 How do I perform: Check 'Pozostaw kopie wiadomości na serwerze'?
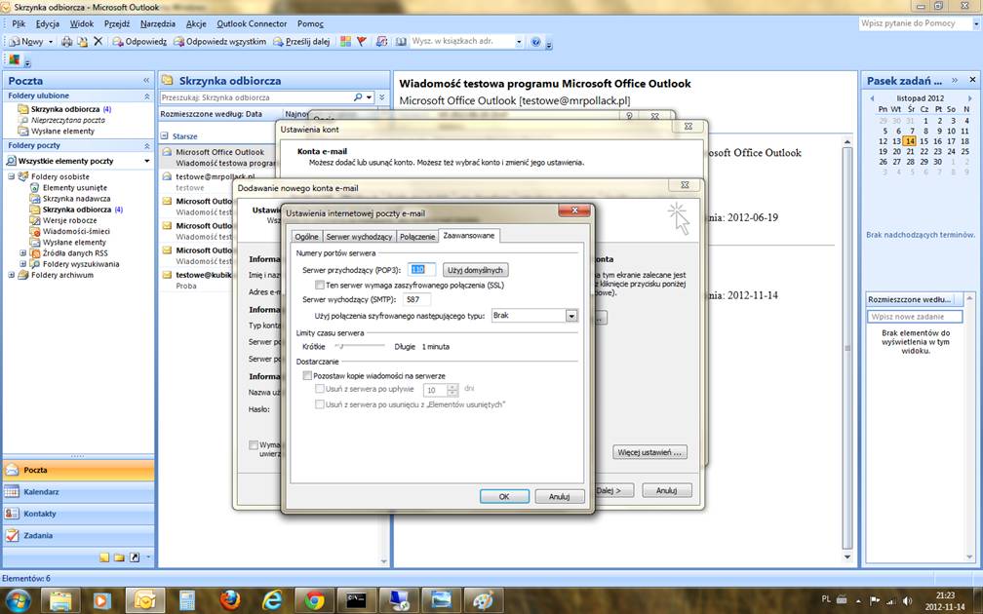point(308,375)
